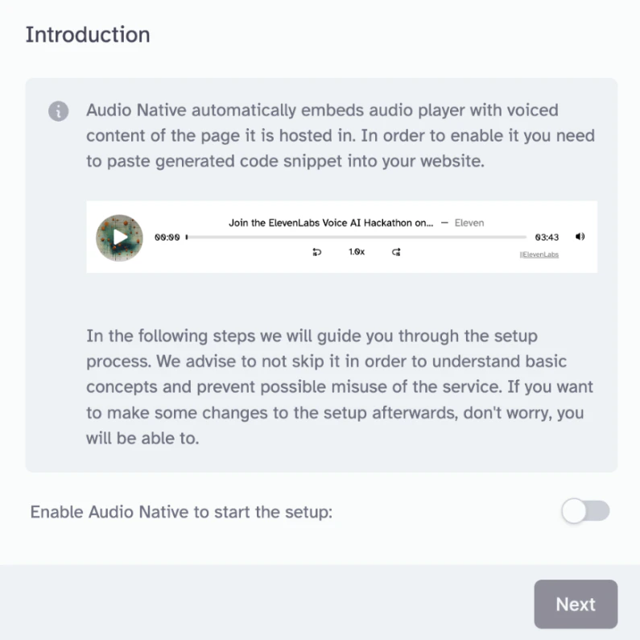Open the ElevenLabs link in the player
Image resolution: width=640 pixels, height=640 pixels.
[x=539, y=254]
